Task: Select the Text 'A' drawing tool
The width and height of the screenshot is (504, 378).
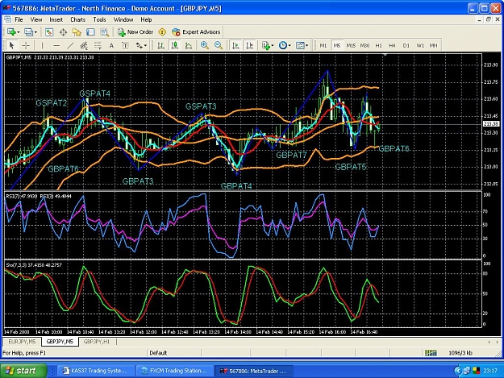Action: tap(111, 46)
